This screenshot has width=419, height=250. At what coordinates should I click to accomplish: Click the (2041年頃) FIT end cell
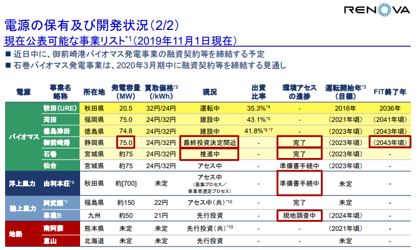point(390,120)
